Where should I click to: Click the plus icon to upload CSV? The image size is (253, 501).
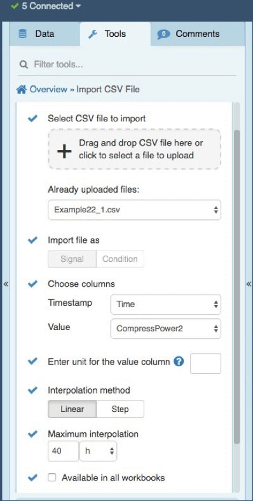click(x=64, y=151)
